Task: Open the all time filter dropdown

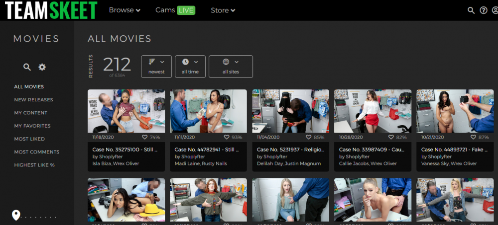Action: point(190,67)
